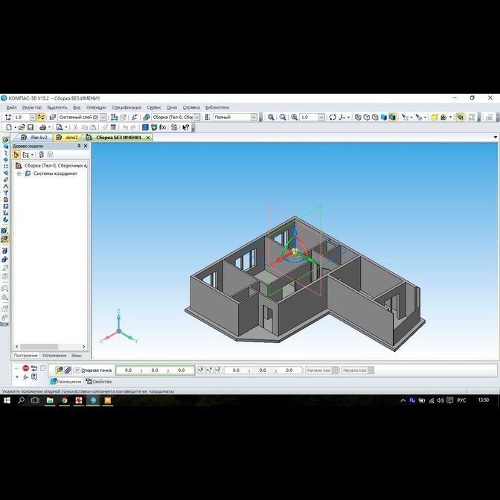The width and height of the screenshot is (500, 500).
Task: Create a new document with the New icon
Action: 9,127
